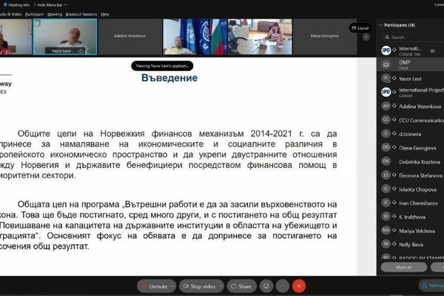Image resolution: width=444 pixels, height=296 pixels.
Task: Click the NI avatar of Nelly Ilieva
Action: point(386,244)
